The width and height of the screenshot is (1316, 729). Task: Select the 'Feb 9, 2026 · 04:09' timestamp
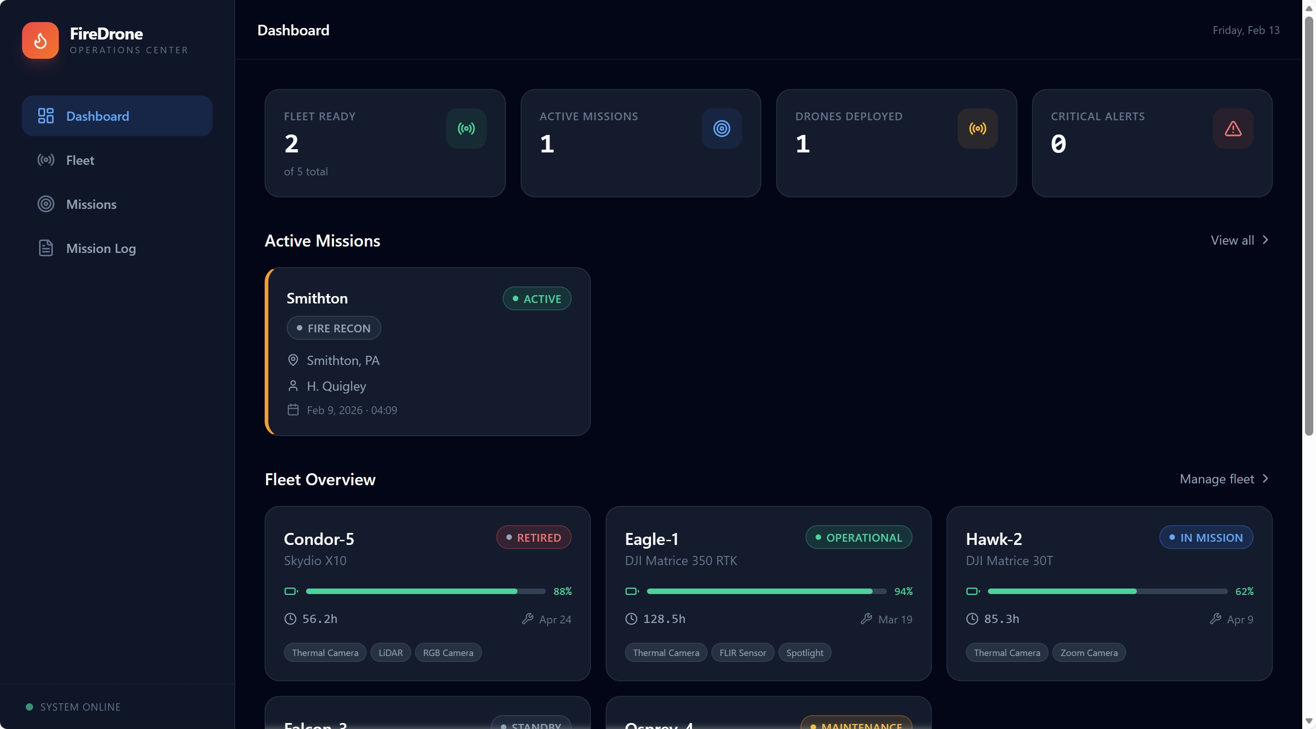click(x=352, y=410)
